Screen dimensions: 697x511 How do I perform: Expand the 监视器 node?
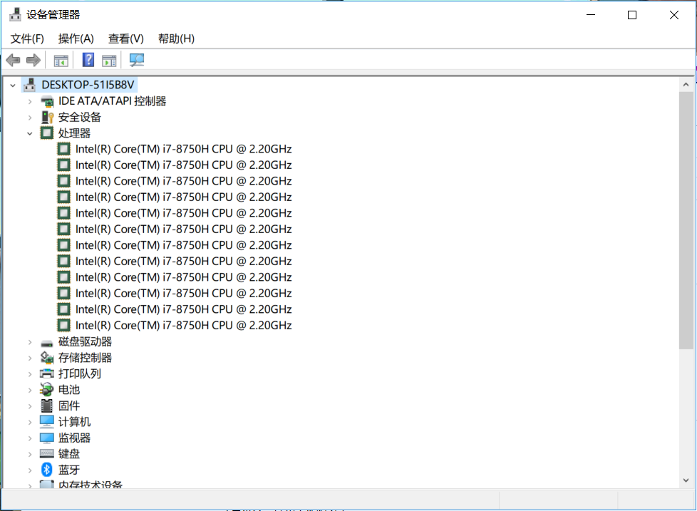(30, 438)
